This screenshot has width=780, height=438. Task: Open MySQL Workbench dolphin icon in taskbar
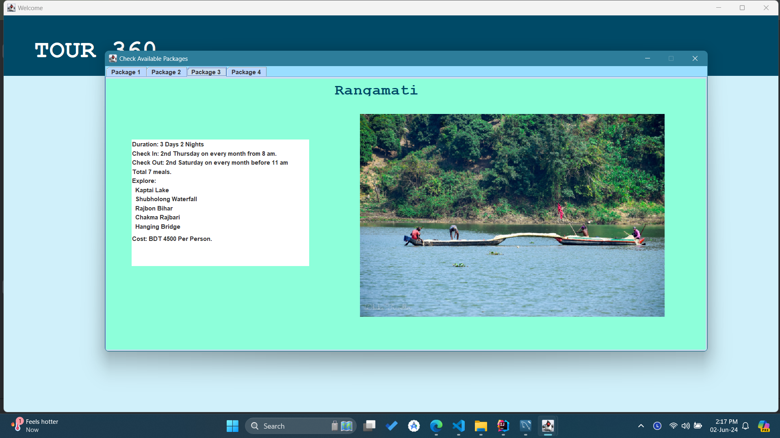click(525, 426)
